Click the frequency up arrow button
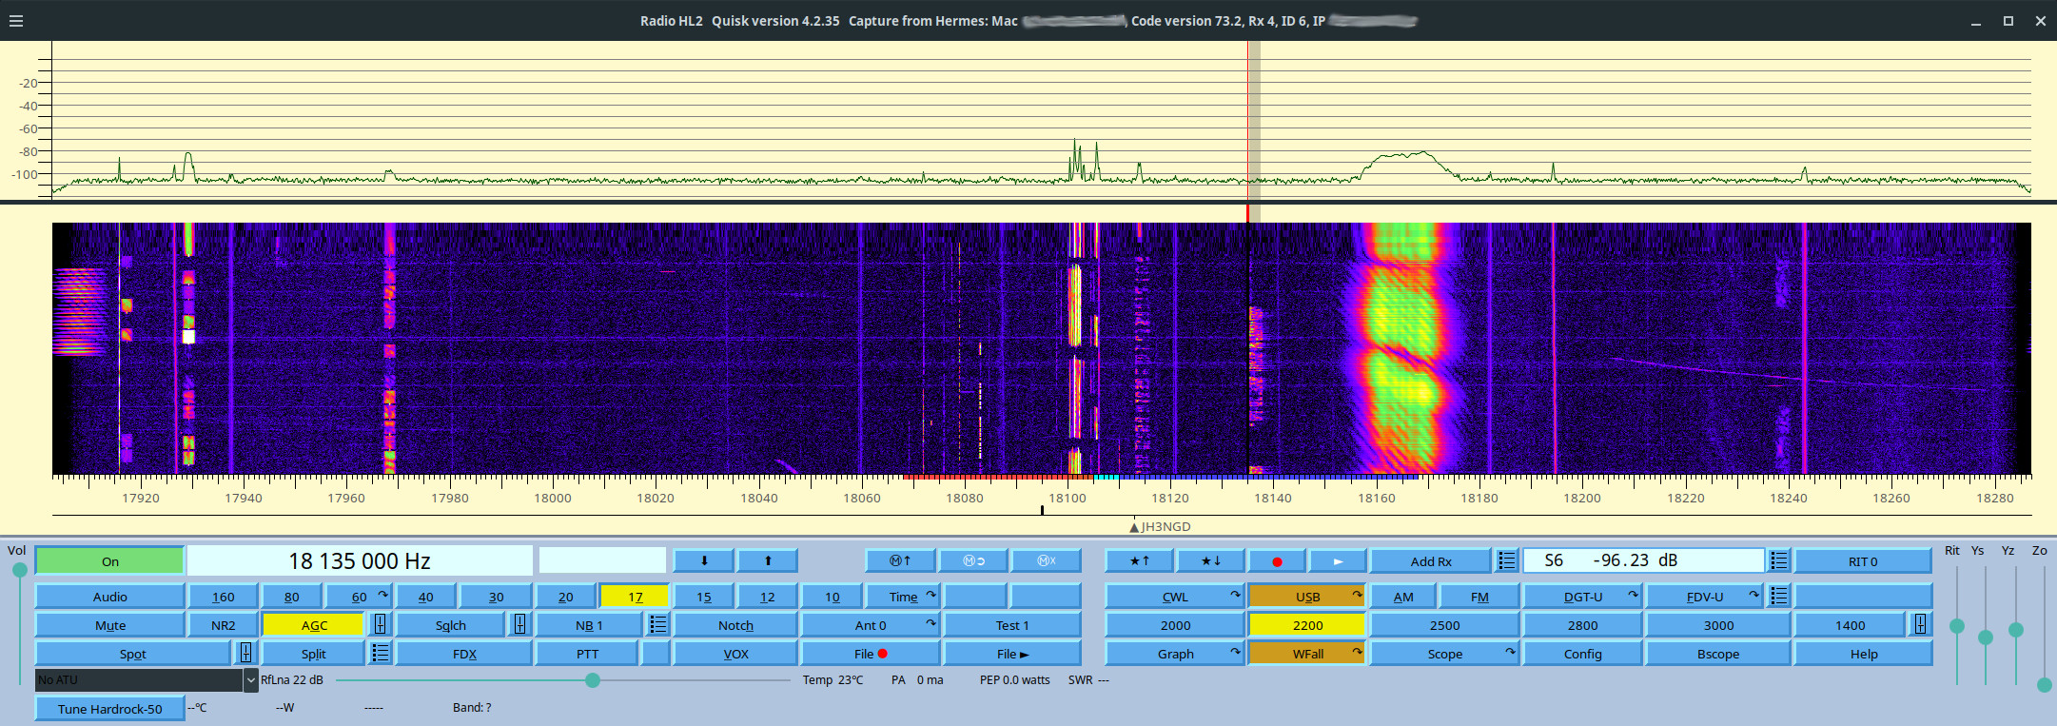Viewport: 2057px width, 726px height. point(768,561)
